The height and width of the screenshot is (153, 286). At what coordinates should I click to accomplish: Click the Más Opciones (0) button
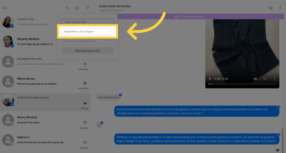[x=87, y=51]
